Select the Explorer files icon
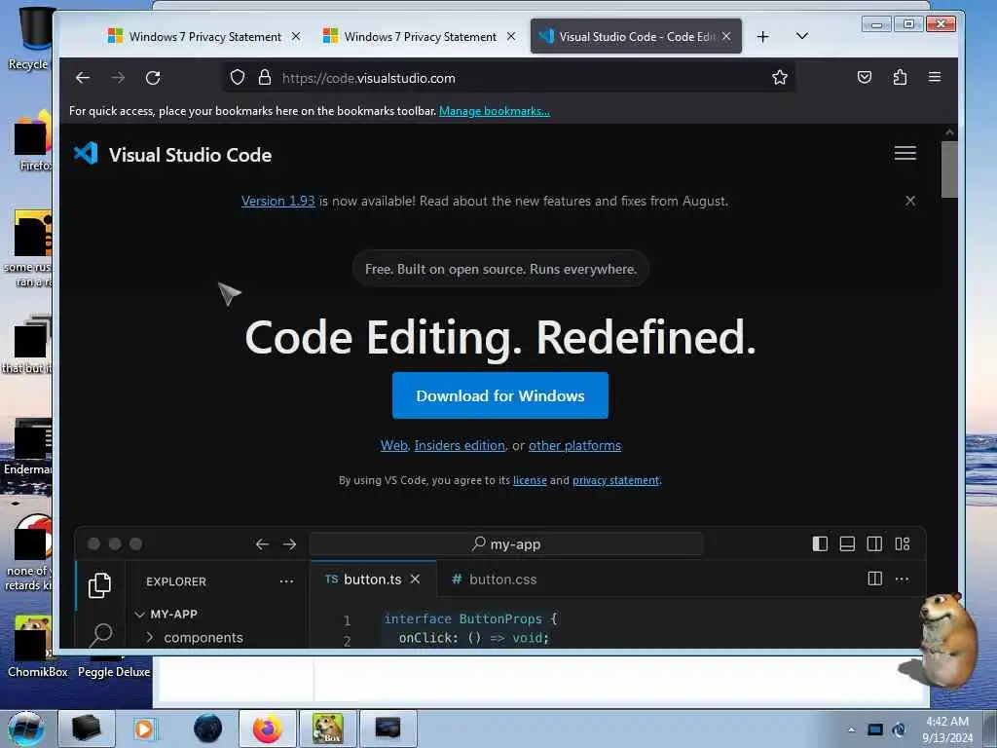Screen dimensions: 997x748 (x=100, y=585)
